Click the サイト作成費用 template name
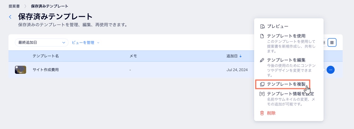Screen dimensions: 354x129 46,70
